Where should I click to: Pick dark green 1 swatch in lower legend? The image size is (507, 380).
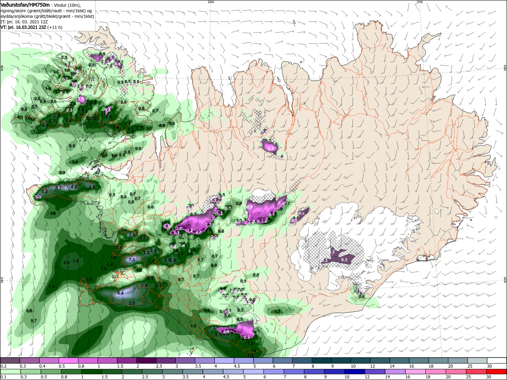point(91,372)
